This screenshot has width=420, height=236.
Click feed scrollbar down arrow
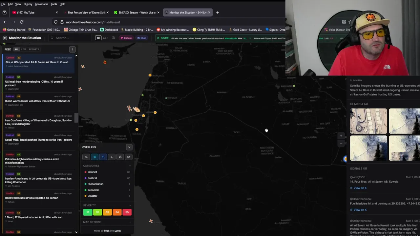click(76, 232)
